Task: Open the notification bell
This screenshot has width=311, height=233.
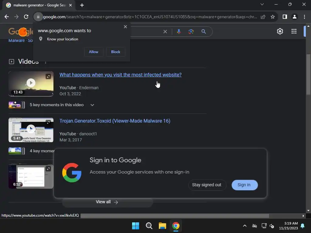Action: pyautogui.click(x=303, y=226)
